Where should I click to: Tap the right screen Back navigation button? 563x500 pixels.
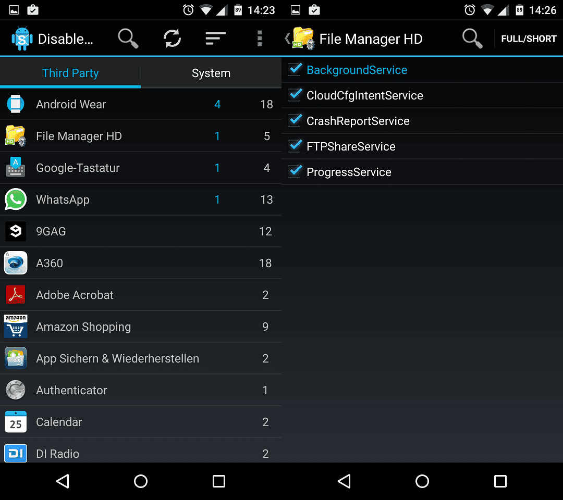coord(345,481)
